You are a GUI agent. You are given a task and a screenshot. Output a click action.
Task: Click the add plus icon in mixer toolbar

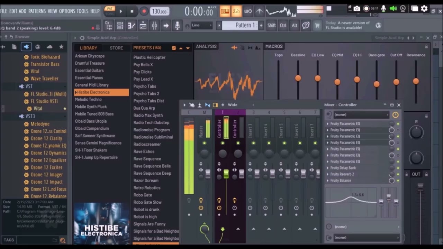point(223,105)
